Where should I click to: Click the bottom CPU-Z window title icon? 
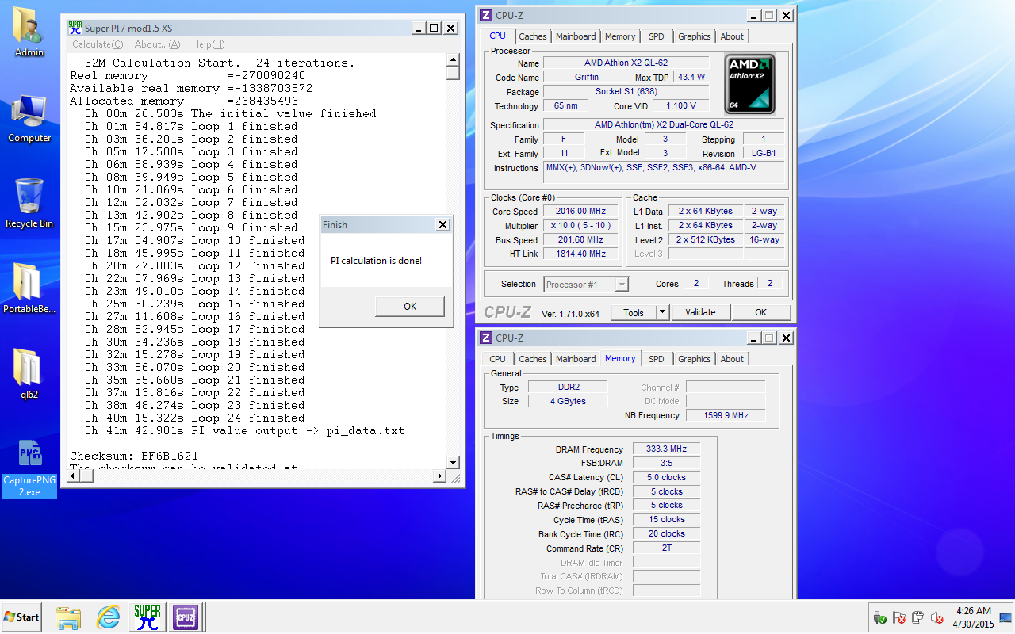pos(487,338)
